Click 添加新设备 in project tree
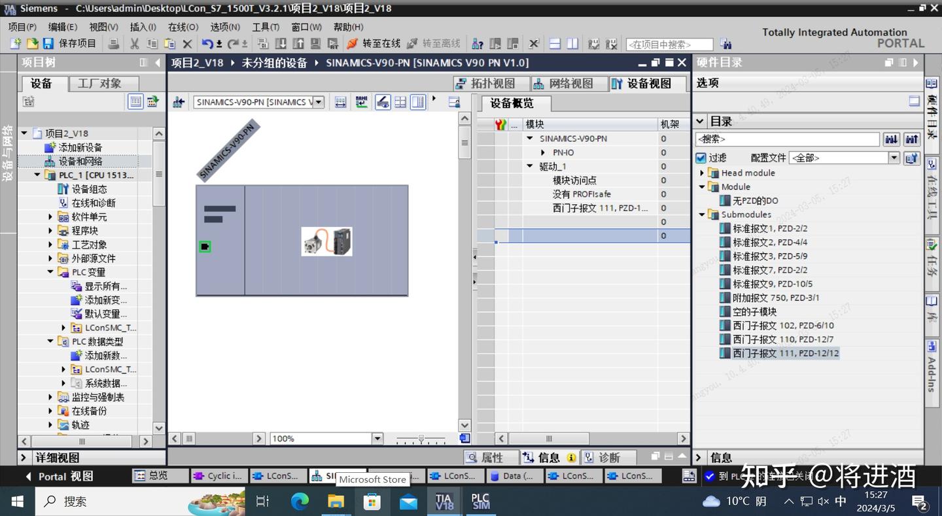The width and height of the screenshot is (942, 516). 80,147
